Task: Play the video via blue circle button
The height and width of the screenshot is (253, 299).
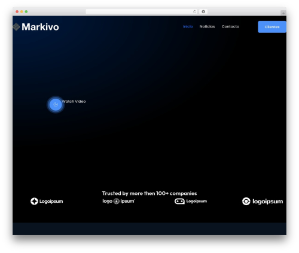Action: pyautogui.click(x=56, y=105)
